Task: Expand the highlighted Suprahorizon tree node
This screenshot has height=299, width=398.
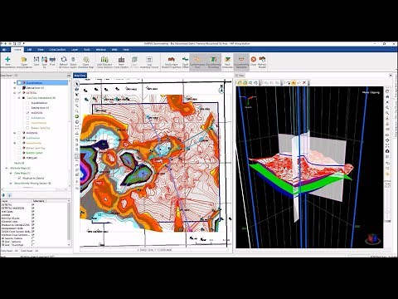Action: pos(15,83)
